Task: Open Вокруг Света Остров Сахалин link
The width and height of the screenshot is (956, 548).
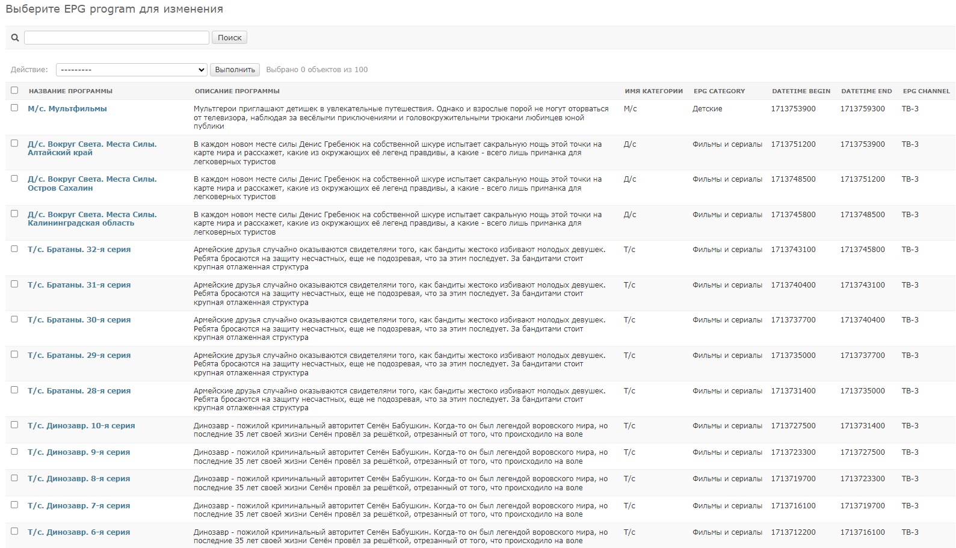Action: tap(92, 183)
